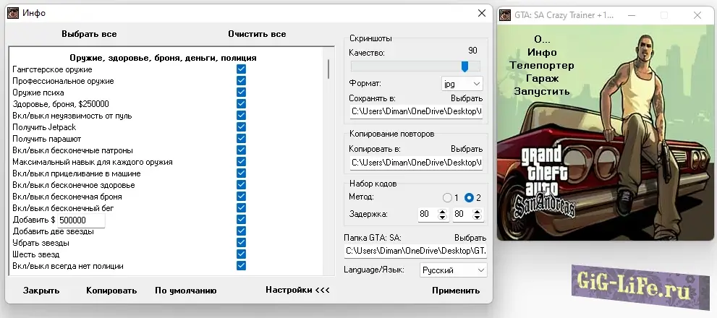Open Инфо in the trainer window
This screenshot has height=318, width=717.
[x=542, y=52]
